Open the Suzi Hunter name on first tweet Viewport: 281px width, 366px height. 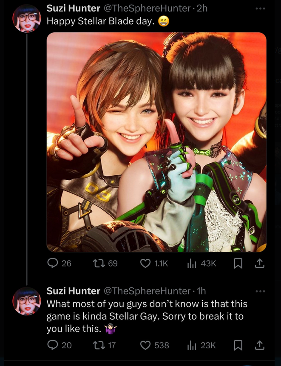[73, 9]
